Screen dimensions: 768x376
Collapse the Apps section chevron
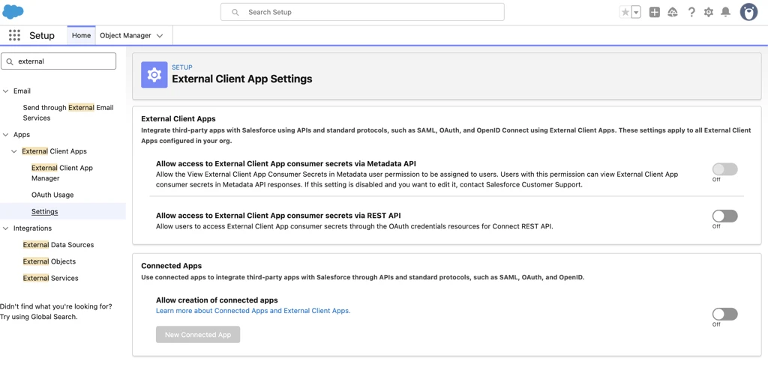click(x=6, y=135)
